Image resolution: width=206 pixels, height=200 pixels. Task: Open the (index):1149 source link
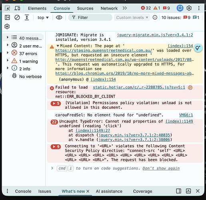pyautogui.click(x=179, y=121)
